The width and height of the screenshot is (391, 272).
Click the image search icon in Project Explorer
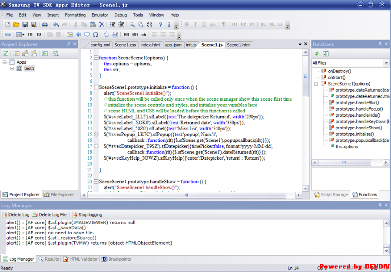click(56, 53)
